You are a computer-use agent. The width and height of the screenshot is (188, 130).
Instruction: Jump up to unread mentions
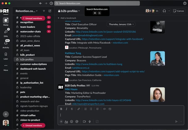[x=33, y=18]
